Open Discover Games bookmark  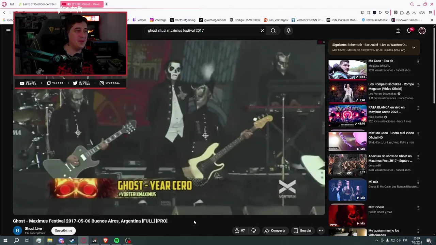click(407, 20)
